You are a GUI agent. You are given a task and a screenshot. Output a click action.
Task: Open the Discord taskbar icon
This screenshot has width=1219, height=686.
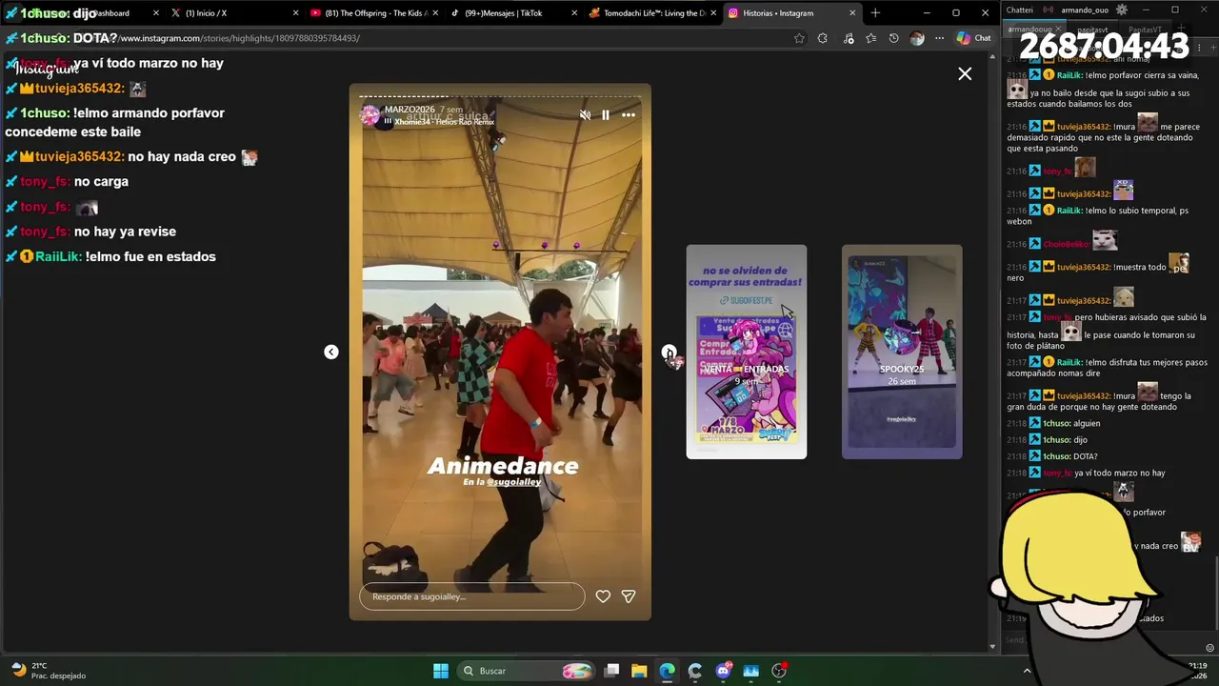(723, 671)
